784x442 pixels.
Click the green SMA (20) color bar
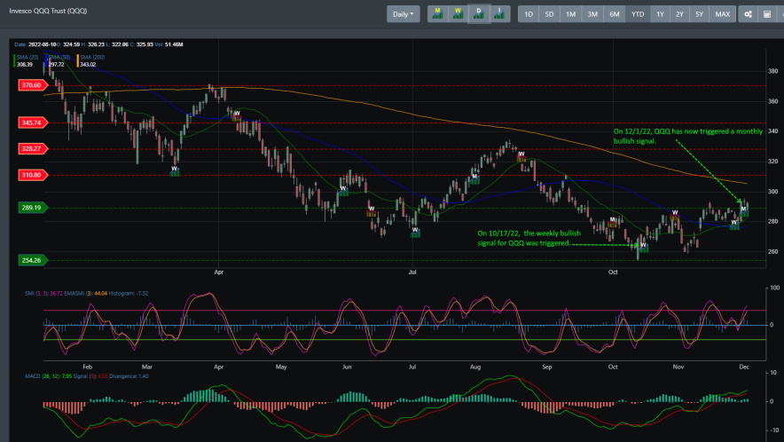(14, 60)
